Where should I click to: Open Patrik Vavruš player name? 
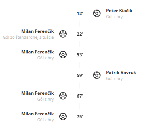click(x=121, y=73)
